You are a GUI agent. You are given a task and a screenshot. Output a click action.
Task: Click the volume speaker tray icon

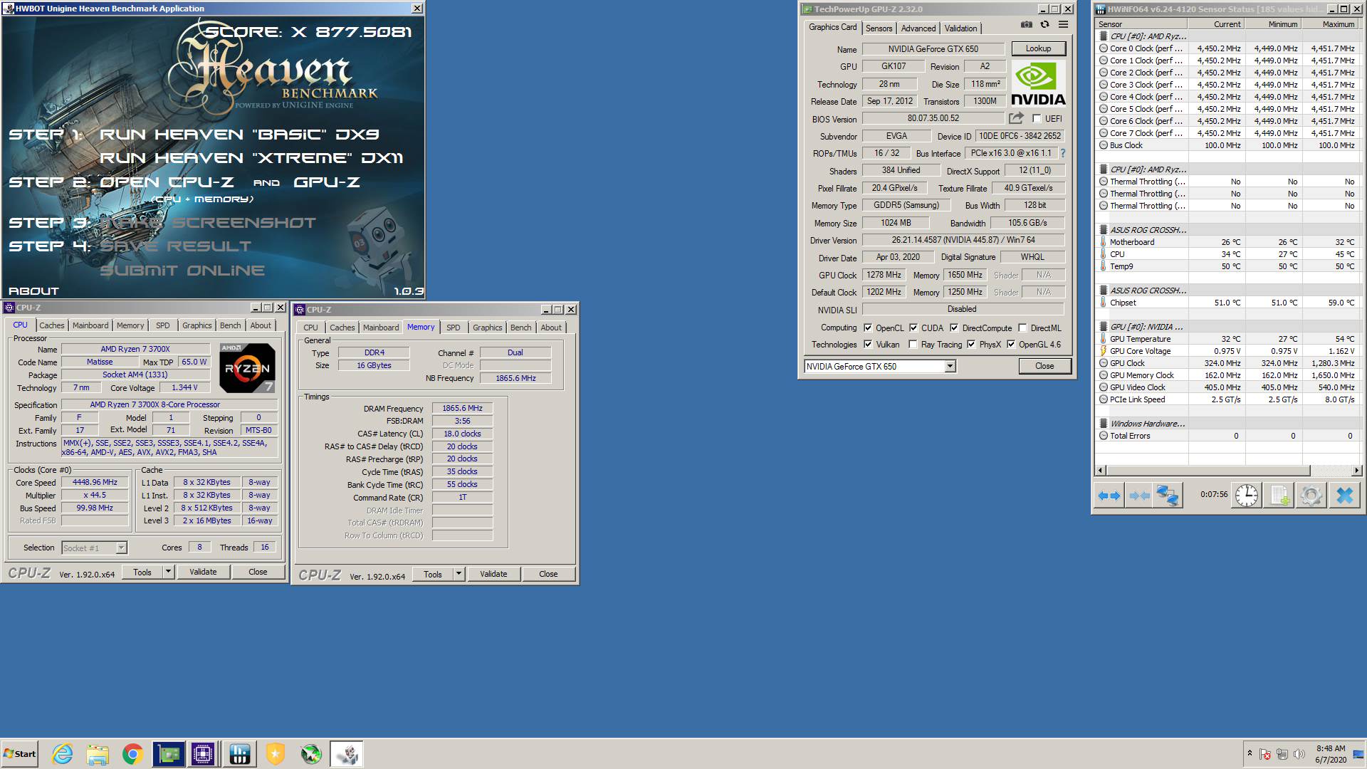(x=1299, y=754)
